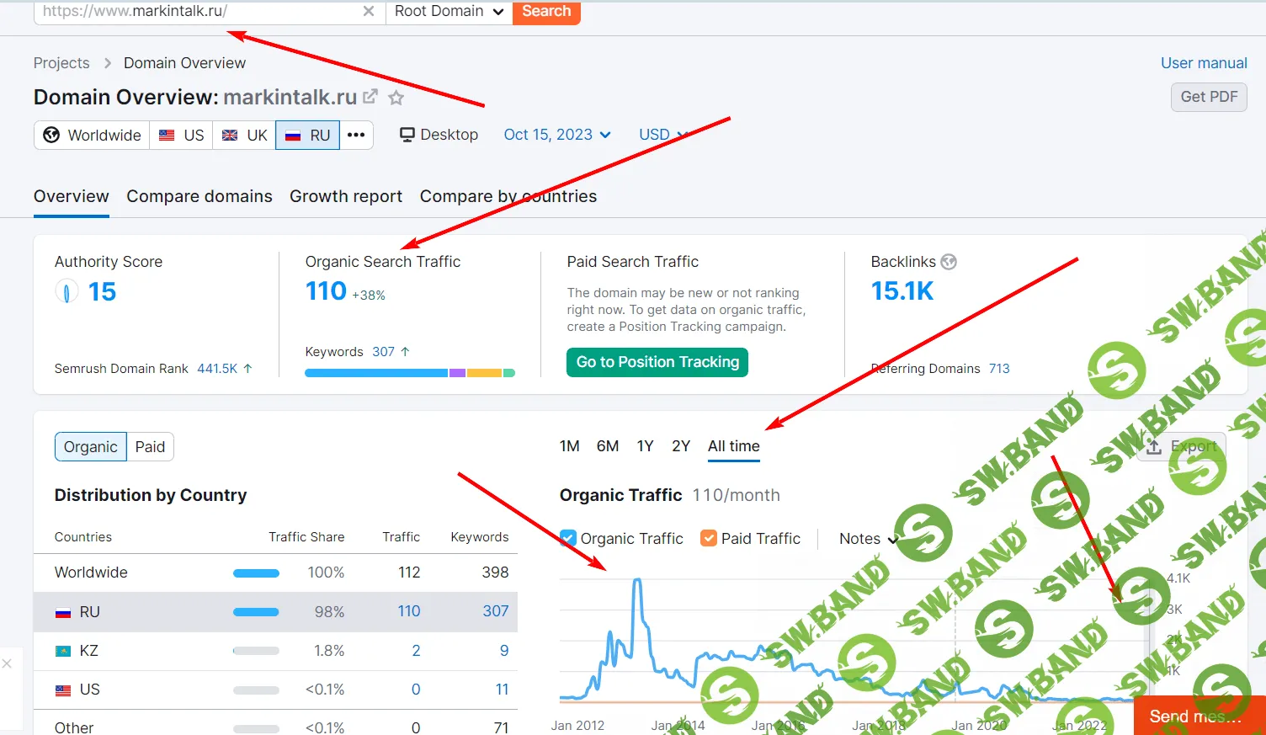Viewport: 1266px width, 735px height.
Task: Click the domain URL input field
Action: [198, 12]
